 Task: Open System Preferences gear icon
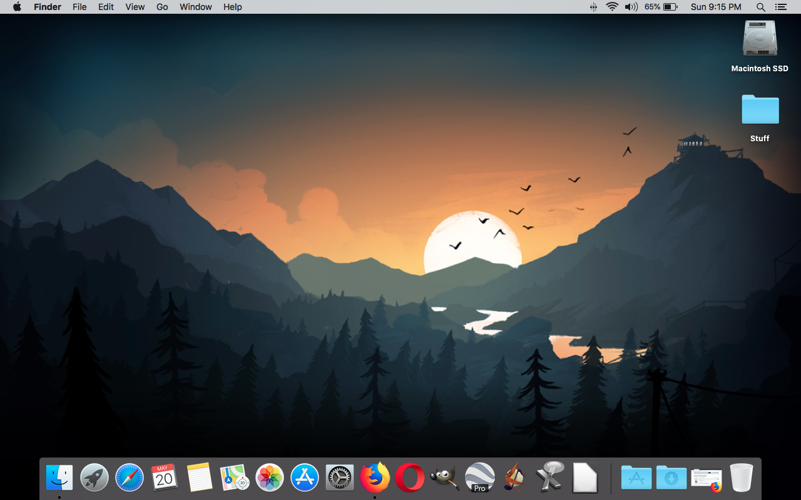(340, 478)
